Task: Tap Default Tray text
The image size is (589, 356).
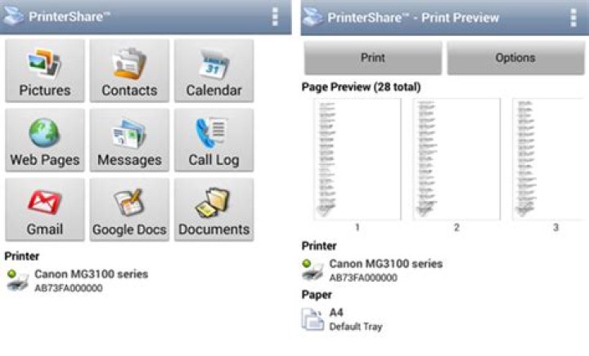Action: 356,327
